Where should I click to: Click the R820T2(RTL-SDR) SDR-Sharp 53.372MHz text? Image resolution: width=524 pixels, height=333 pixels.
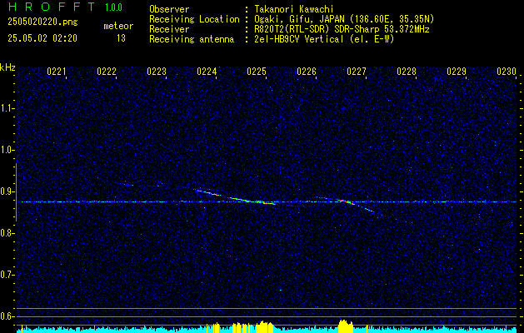coord(342,29)
